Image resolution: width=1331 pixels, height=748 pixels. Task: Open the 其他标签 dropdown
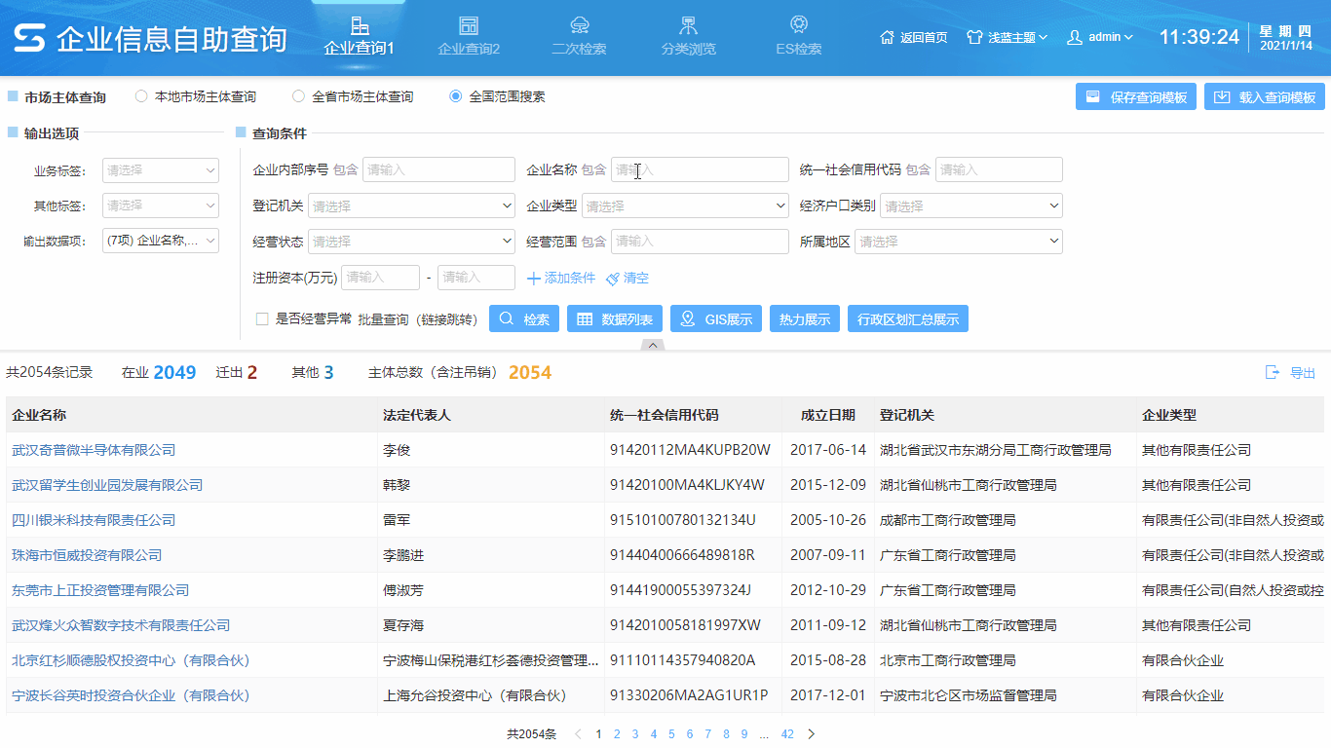point(161,206)
